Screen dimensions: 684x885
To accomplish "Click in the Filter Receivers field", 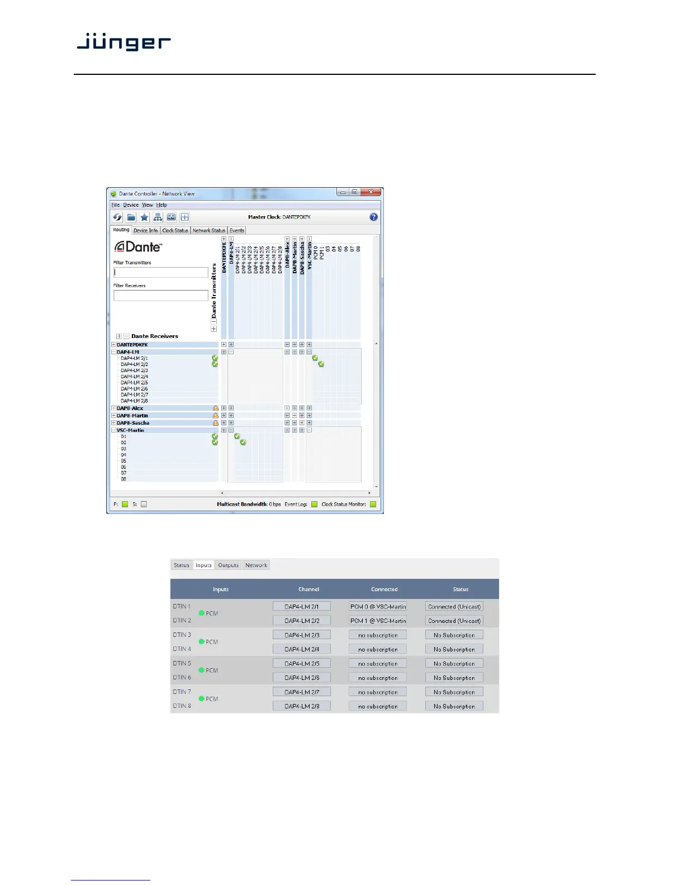I will point(161,295).
